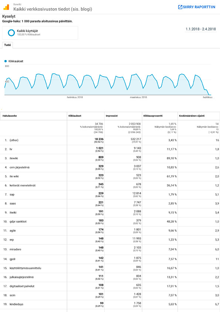Click the gdpr sanktiot query row

[x=110, y=222]
